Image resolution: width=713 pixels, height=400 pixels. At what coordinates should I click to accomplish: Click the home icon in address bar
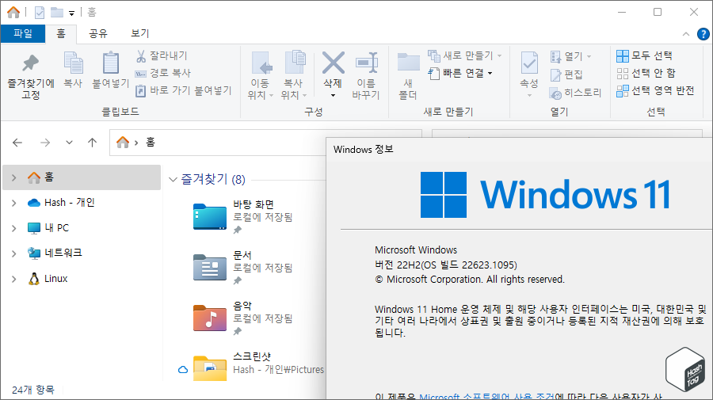(123, 143)
